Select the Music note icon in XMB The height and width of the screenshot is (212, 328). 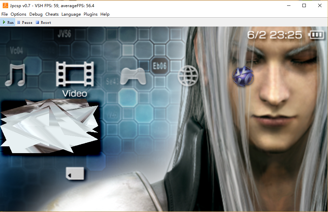click(x=15, y=75)
